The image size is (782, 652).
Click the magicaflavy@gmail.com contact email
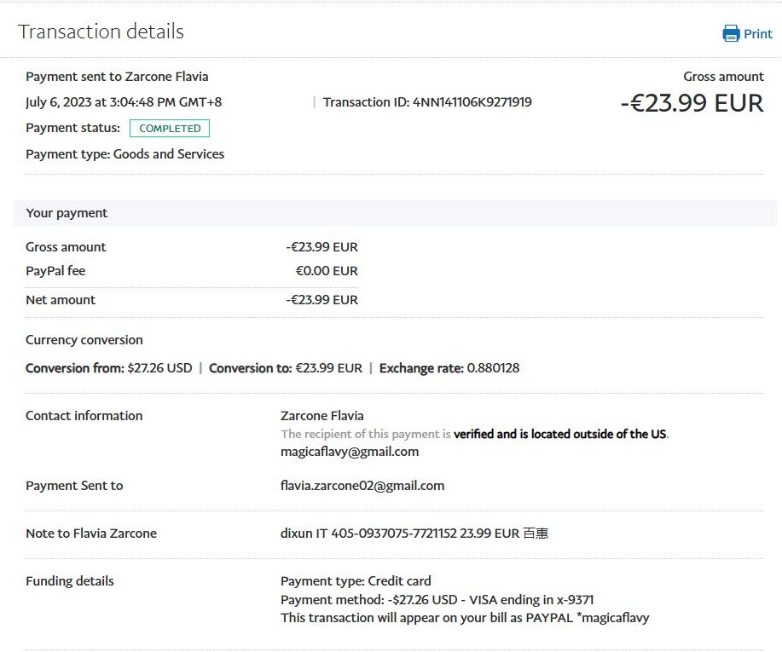coord(349,452)
